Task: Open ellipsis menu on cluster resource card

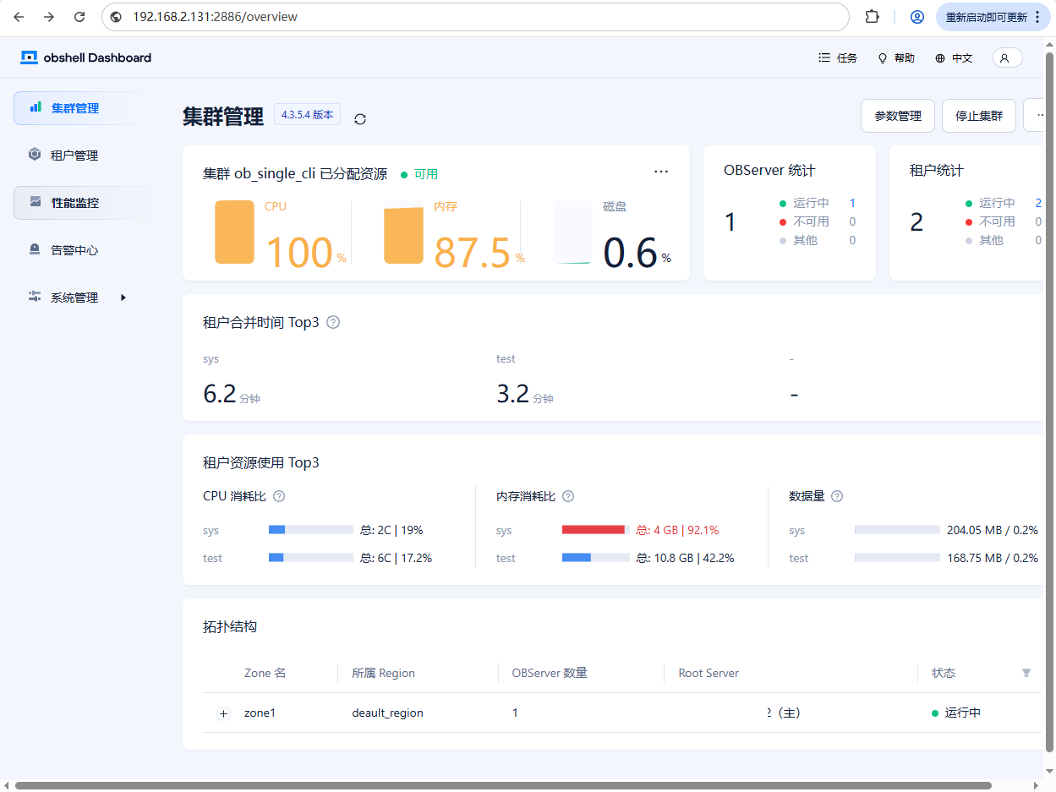Action: [661, 172]
